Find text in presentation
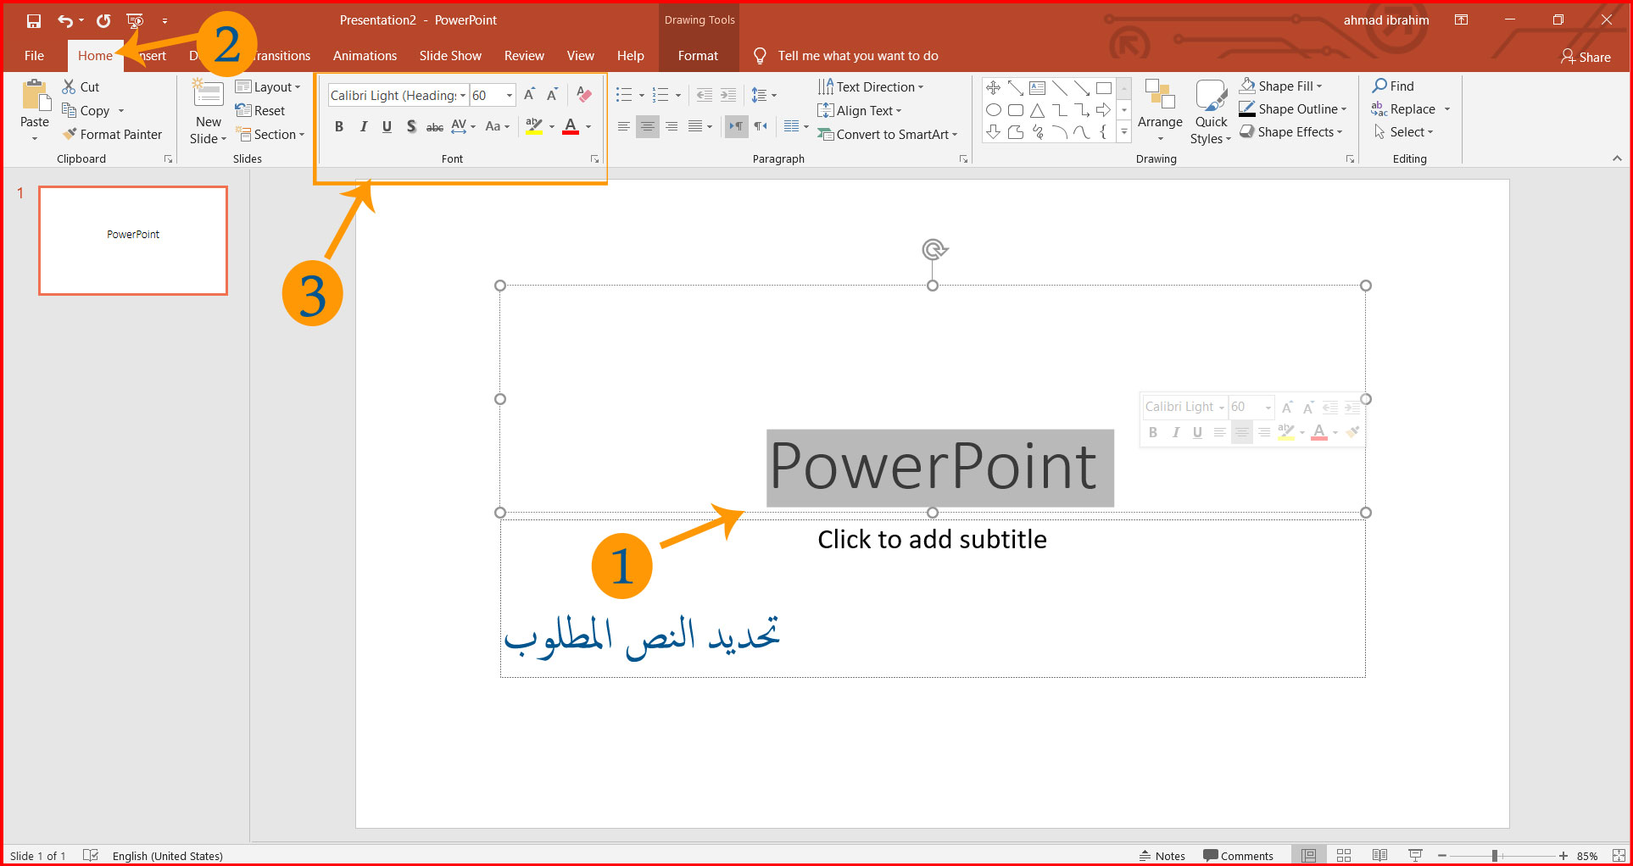Screen dimensions: 1633x866 tap(1394, 86)
